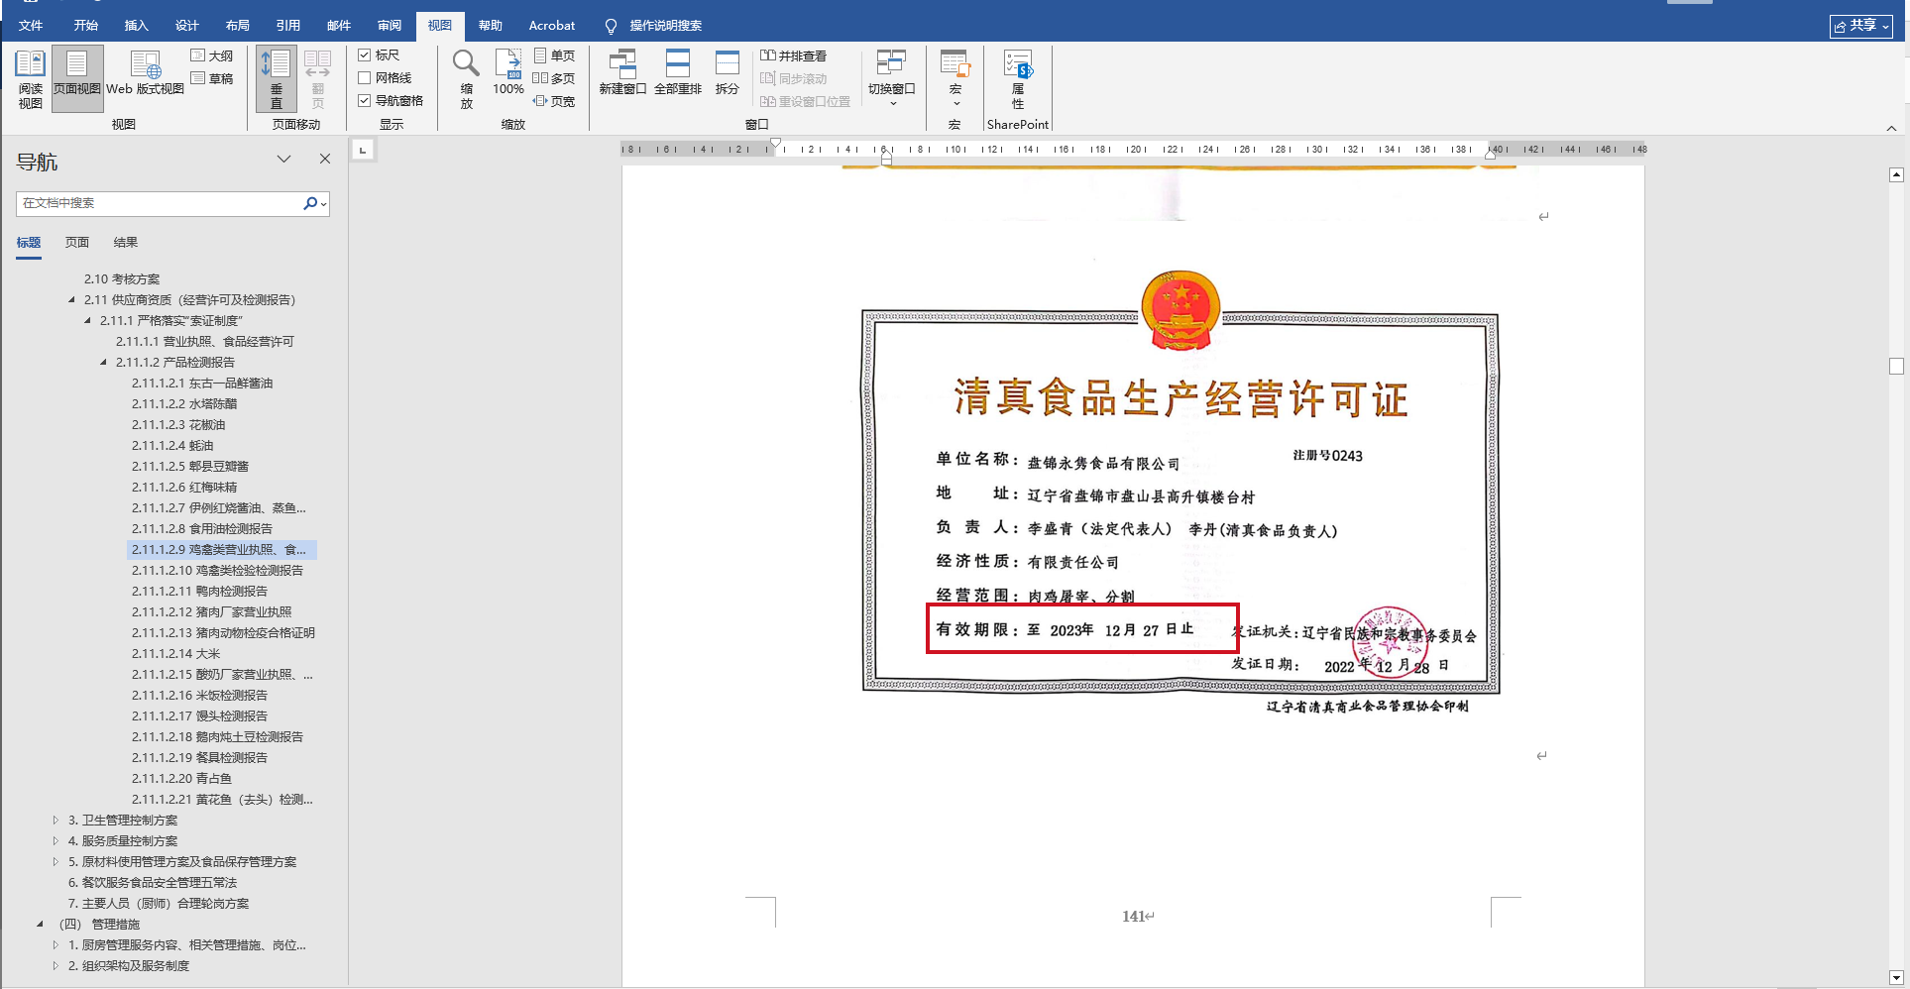This screenshot has width=1910, height=989.
Task: Click the first-line indent ruler marker
Action: pyautogui.click(x=776, y=144)
